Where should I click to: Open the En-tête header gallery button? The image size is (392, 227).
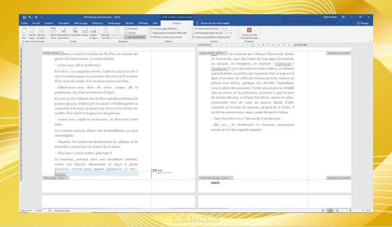click(25, 32)
